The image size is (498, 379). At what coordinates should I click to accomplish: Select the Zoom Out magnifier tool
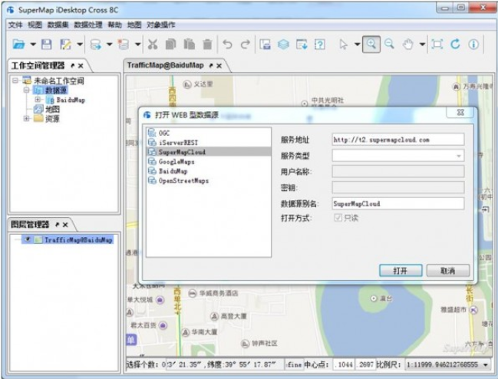tap(390, 44)
